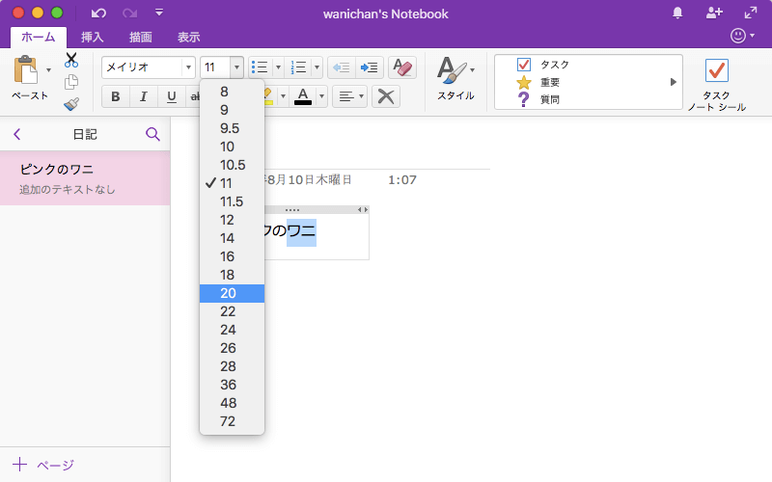Open the smiley feedback menu

pos(742,36)
